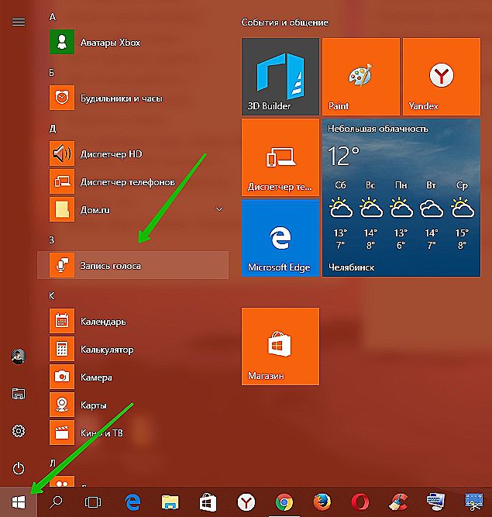Click the letter Б section header
The height and width of the screenshot is (517, 492).
tap(52, 73)
